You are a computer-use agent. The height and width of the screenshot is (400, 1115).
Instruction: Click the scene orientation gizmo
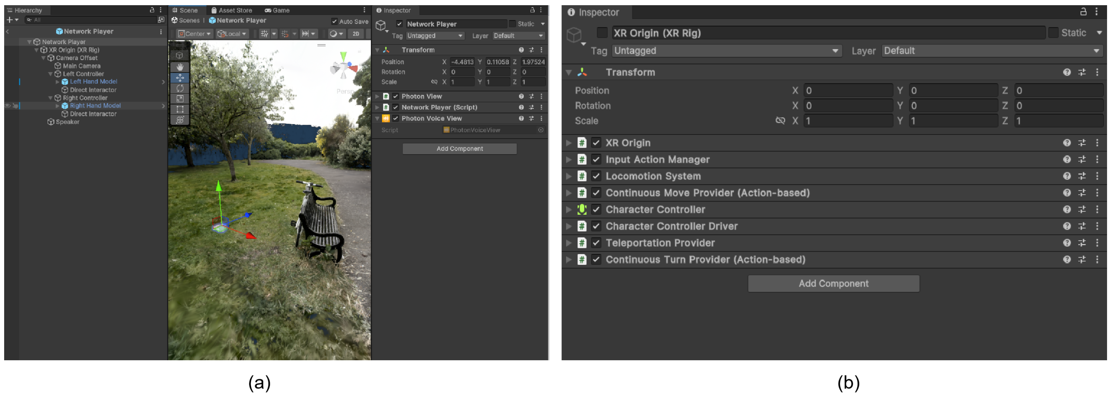[344, 67]
